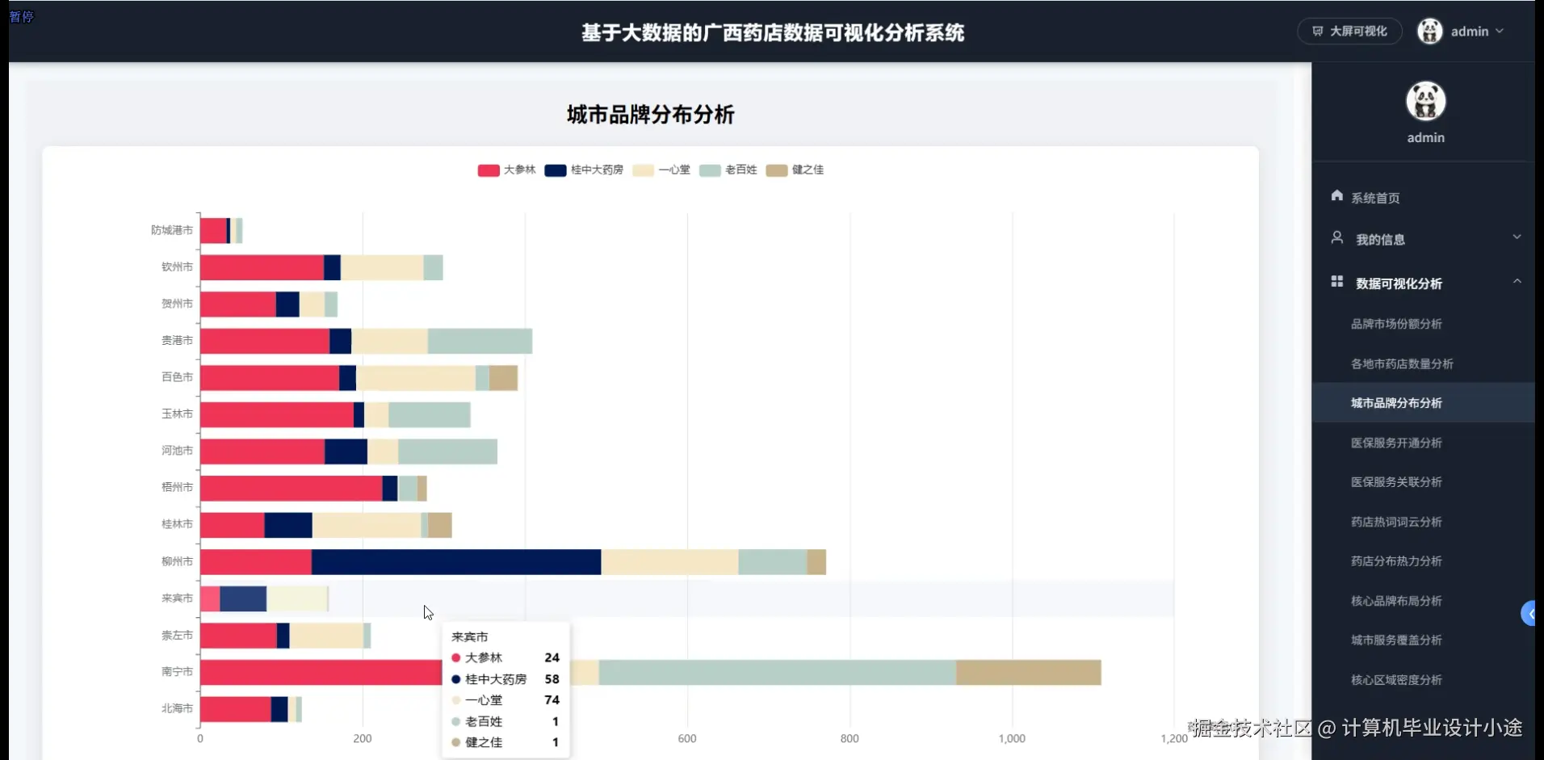Open 品牌市场份额分析 page
This screenshot has width=1544, height=760.
pos(1396,324)
